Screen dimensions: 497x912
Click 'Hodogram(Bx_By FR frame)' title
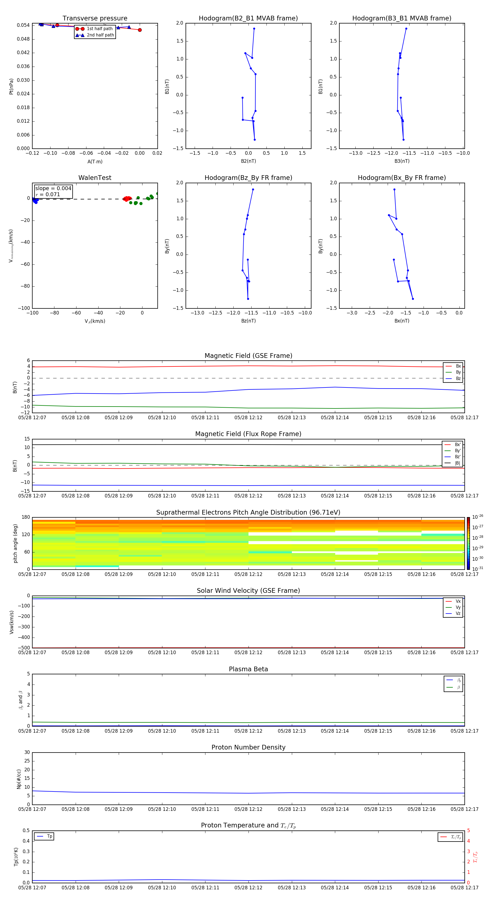point(402,178)
